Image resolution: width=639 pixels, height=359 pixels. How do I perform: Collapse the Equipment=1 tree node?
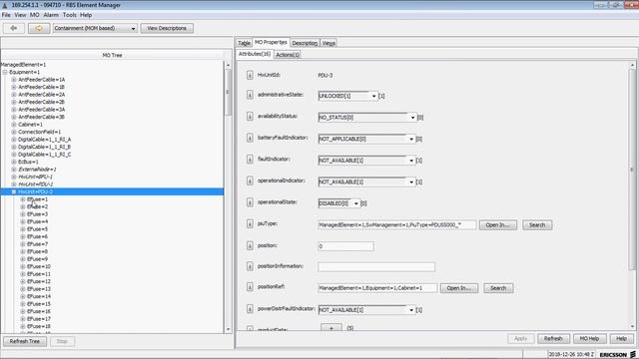(x=5, y=72)
